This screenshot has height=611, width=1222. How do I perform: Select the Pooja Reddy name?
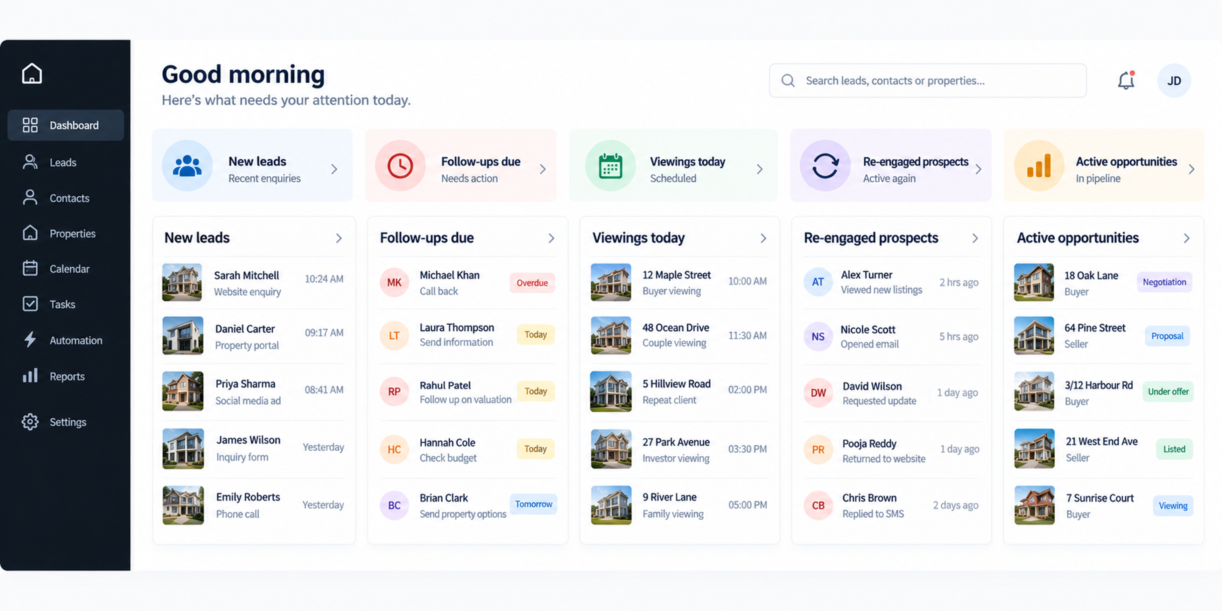(x=869, y=444)
